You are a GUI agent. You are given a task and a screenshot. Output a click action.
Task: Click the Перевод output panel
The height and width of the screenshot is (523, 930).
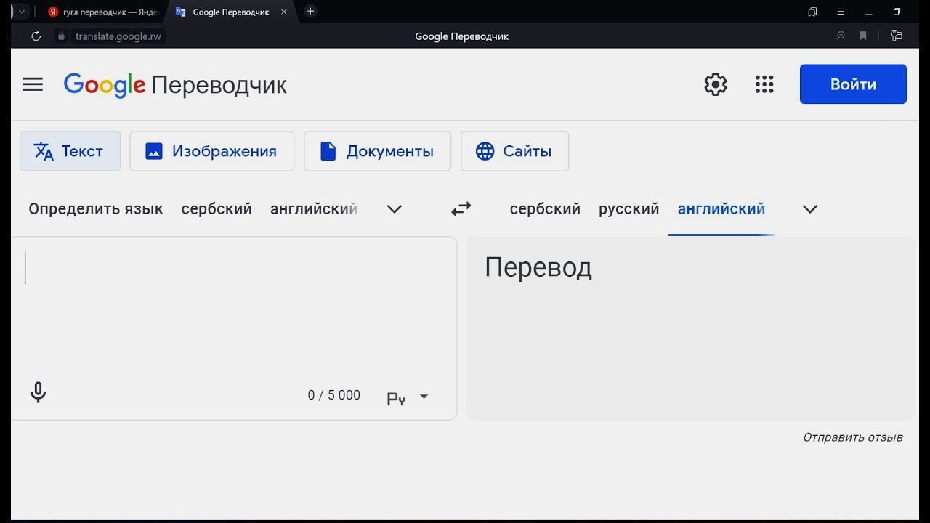pos(691,328)
